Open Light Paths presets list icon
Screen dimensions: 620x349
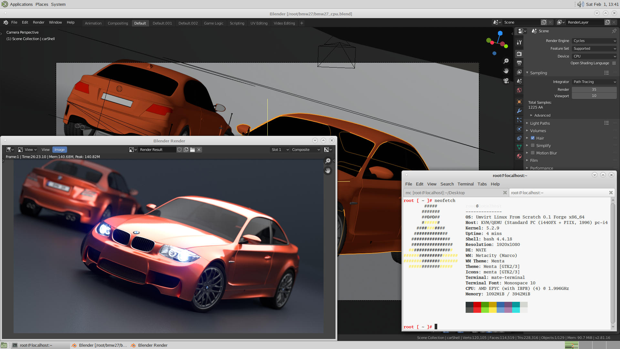point(606,123)
